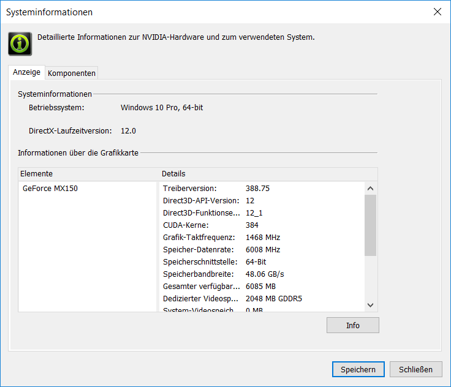
Task: Click the Speicherbandbreite label
Action: (198, 274)
